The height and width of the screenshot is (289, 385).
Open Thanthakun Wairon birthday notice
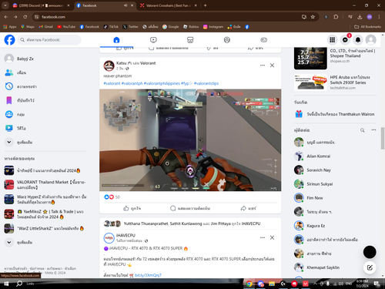[x=335, y=114]
